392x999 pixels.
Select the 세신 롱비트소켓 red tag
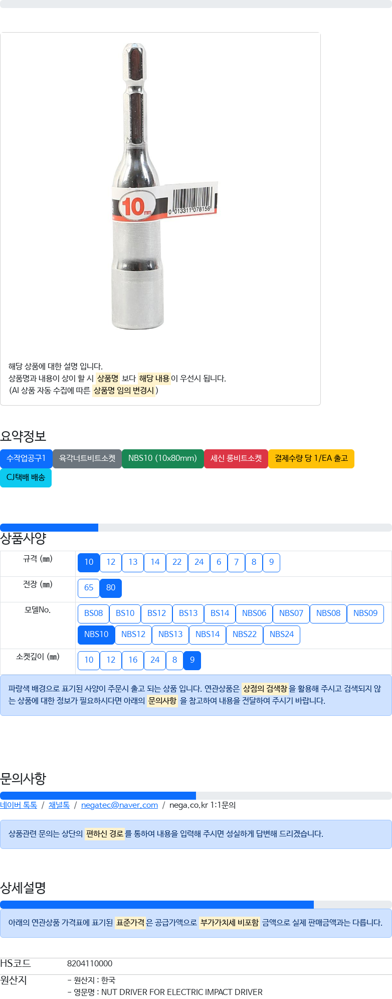coord(236,458)
